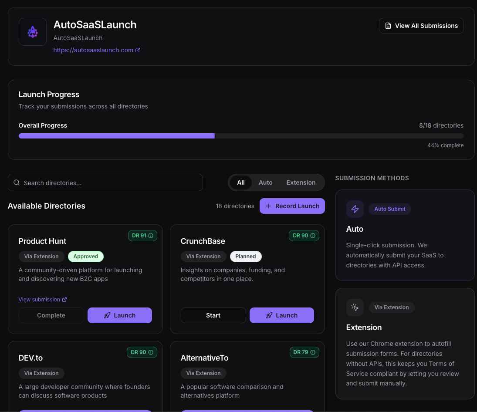Click the Planned status pill on CrunchBase

[246, 256]
